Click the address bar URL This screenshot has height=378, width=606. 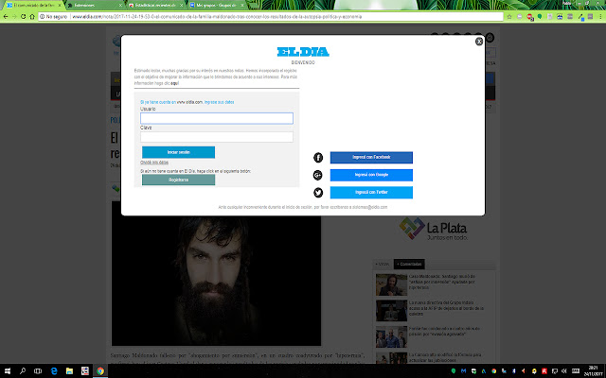217,17
